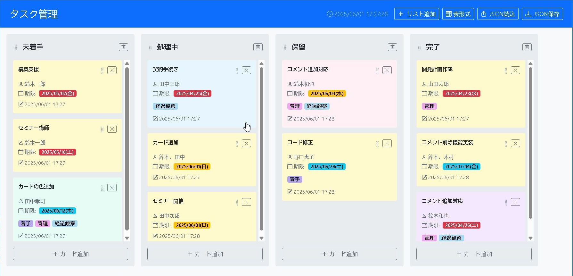Click drag handle on コメント削除機能実装 card

pos(506,144)
